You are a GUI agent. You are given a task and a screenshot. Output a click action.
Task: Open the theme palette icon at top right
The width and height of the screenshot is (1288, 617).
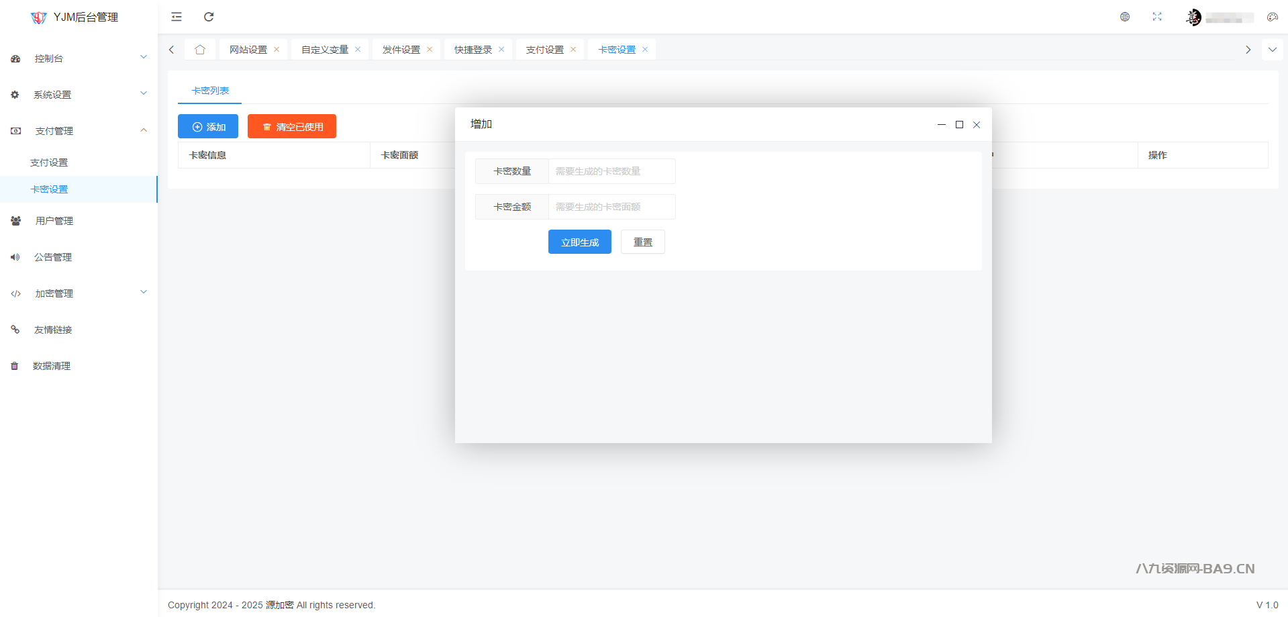click(1272, 17)
